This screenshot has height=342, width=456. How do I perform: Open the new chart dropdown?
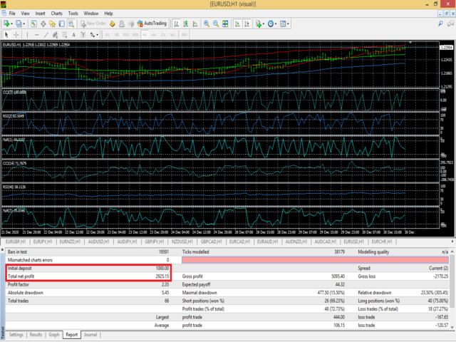[10, 24]
